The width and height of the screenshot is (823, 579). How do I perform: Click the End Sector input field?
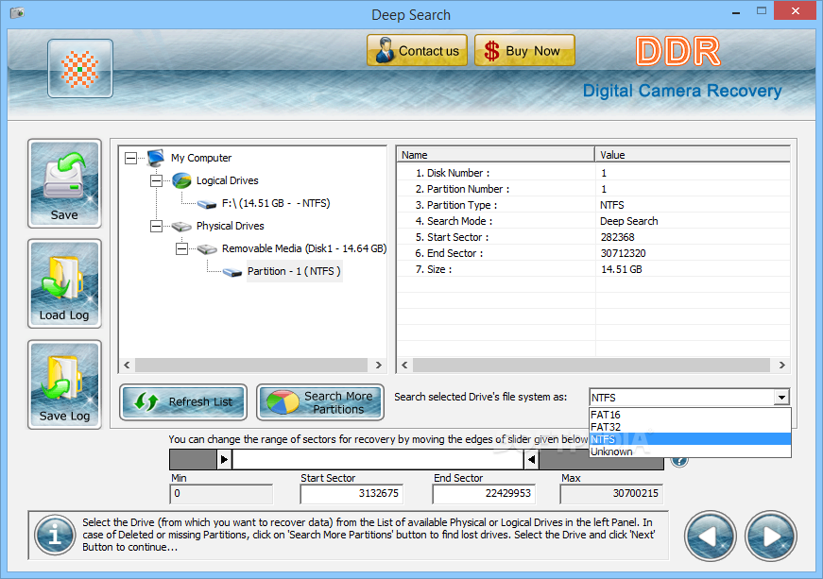[x=484, y=493]
